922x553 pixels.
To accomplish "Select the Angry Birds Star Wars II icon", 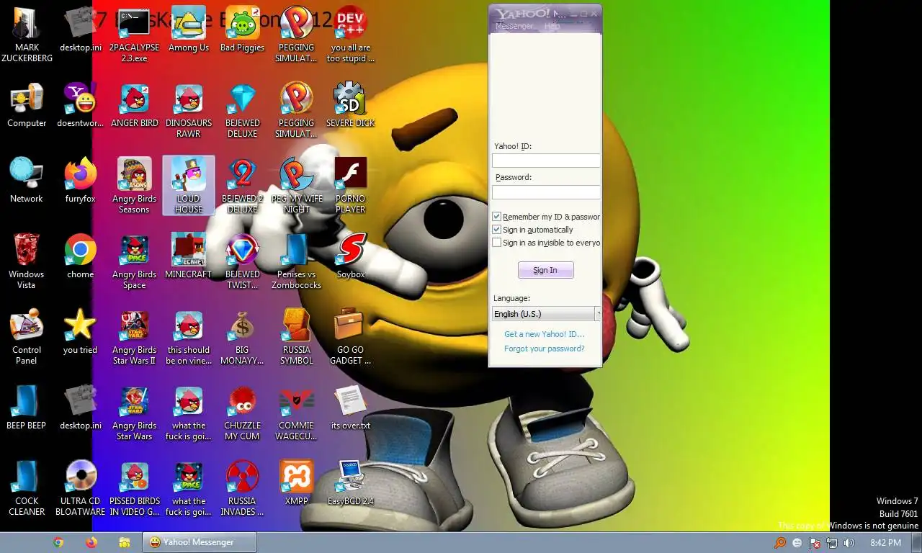I will coord(134,337).
